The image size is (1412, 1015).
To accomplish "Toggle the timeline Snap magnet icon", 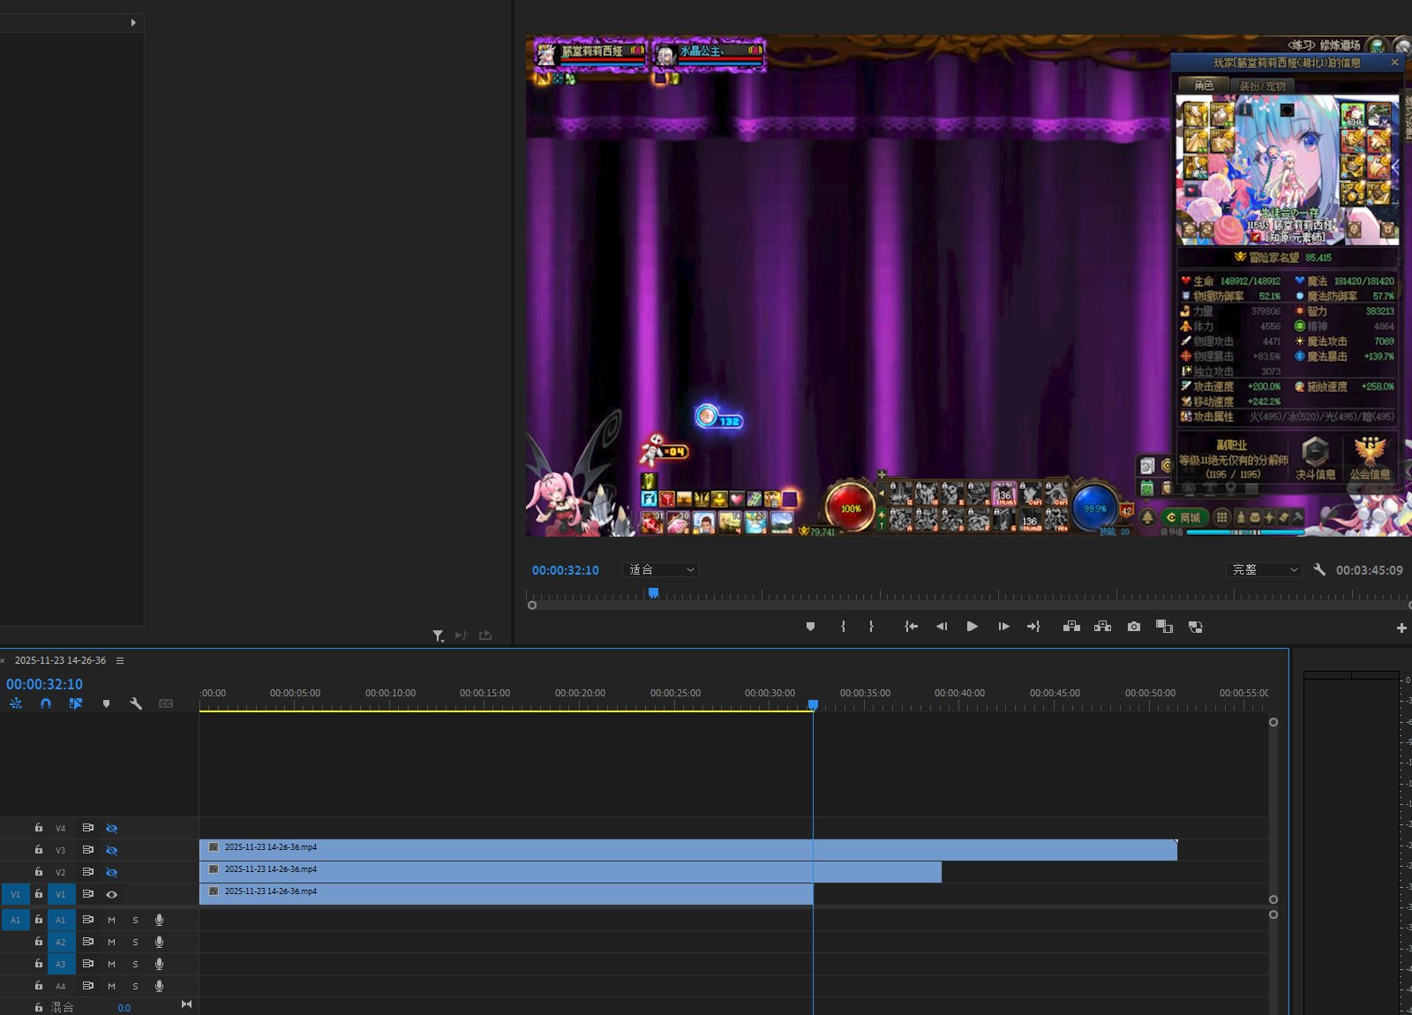I will point(46,703).
